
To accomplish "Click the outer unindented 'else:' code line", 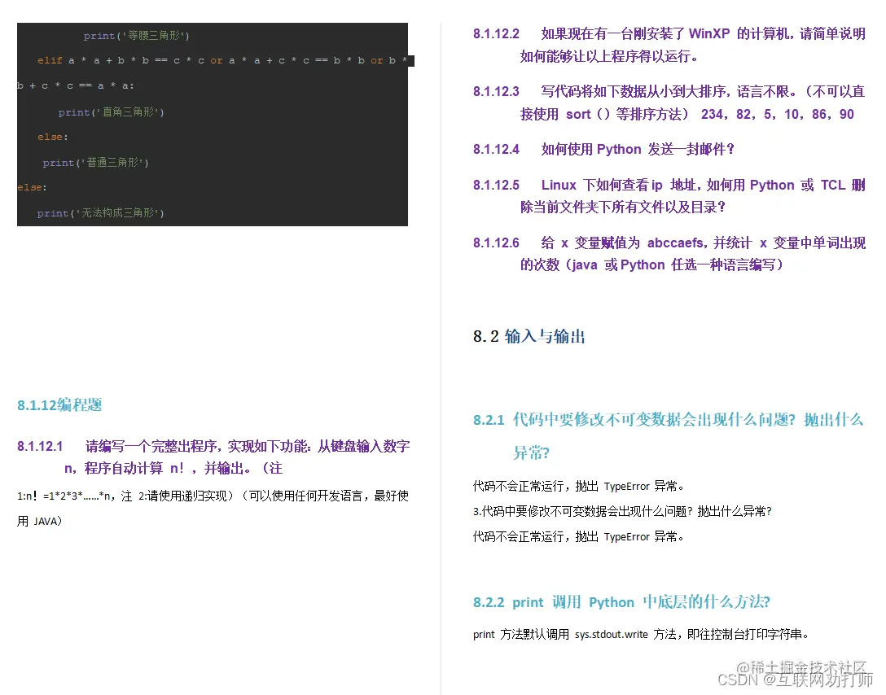I will (x=33, y=187).
